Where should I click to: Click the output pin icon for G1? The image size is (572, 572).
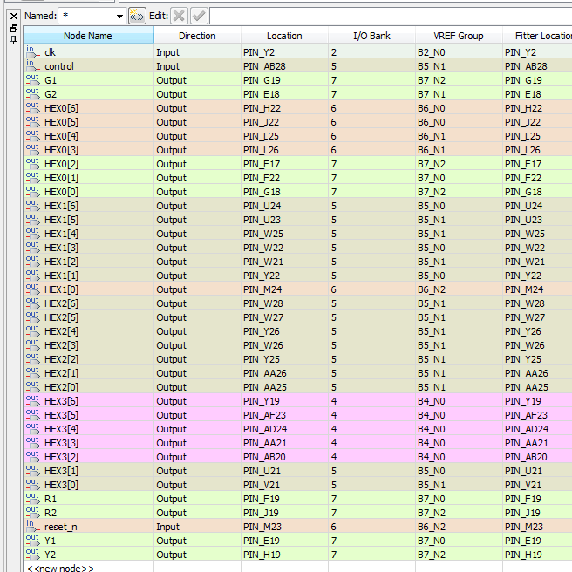(32, 80)
